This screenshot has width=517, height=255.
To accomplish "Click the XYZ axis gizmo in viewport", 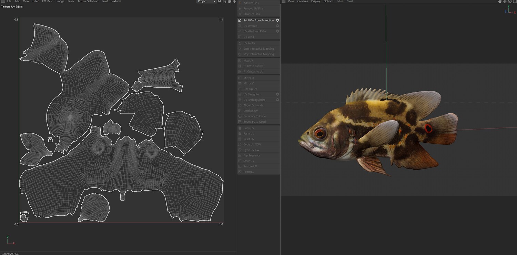I will point(509,10).
